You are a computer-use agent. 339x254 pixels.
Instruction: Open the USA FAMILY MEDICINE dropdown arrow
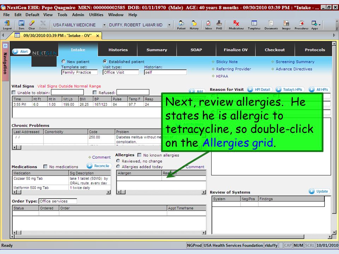104,25
